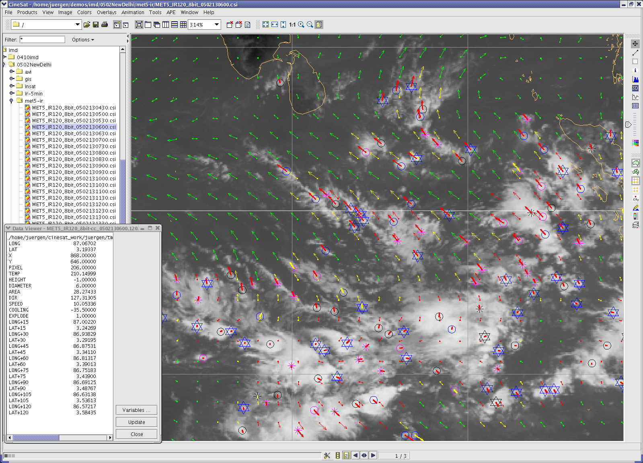
Task: Open the Animation menu
Action: click(x=133, y=12)
